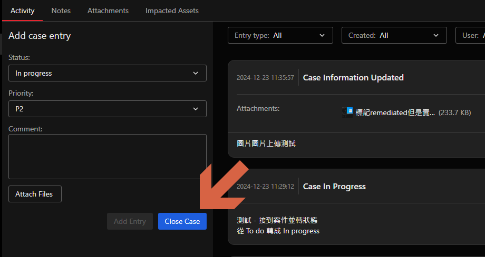
Task: Click the blue Close Case button
Action: click(182, 221)
